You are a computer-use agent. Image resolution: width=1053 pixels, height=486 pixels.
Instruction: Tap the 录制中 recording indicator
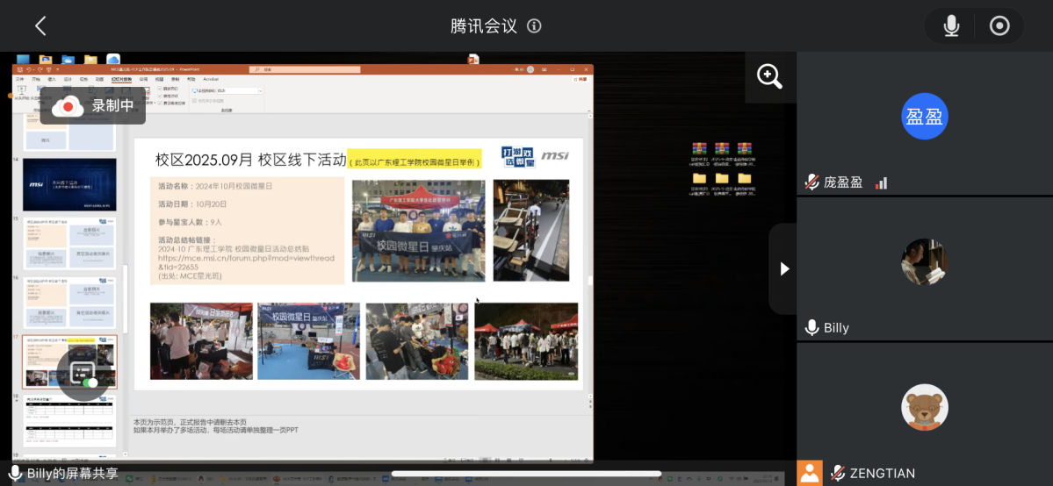point(93,106)
